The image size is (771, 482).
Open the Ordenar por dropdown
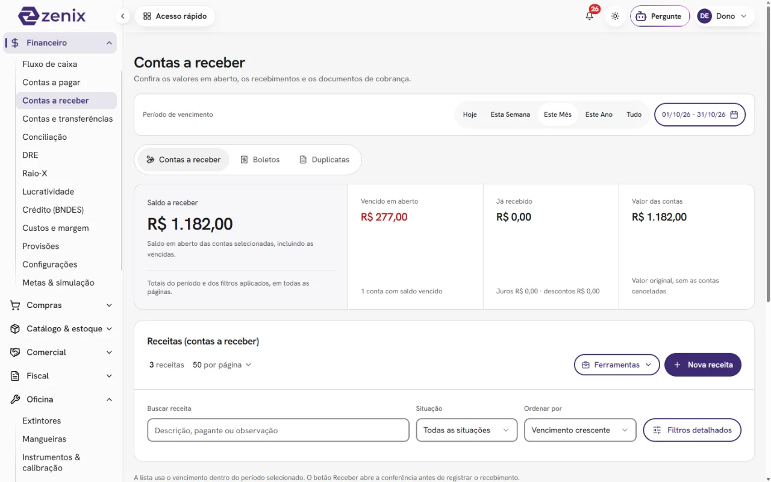tap(580, 430)
